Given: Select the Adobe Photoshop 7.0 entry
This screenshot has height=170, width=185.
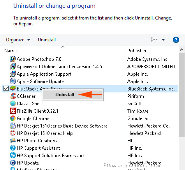Looking at the screenshot, I should point(39,59).
